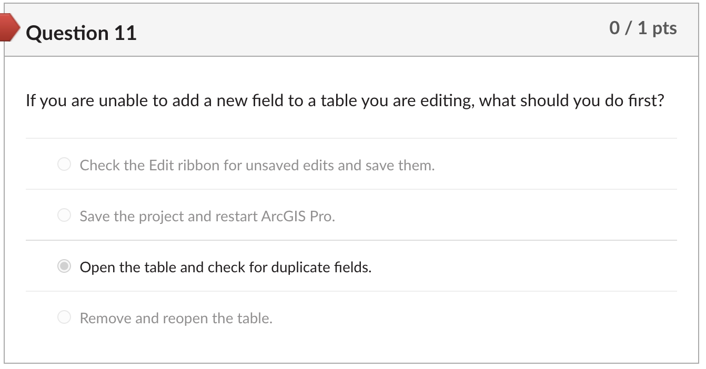This screenshot has width=706, height=369.
Task: Click the word "pts" in the score display
Action: coord(664,28)
